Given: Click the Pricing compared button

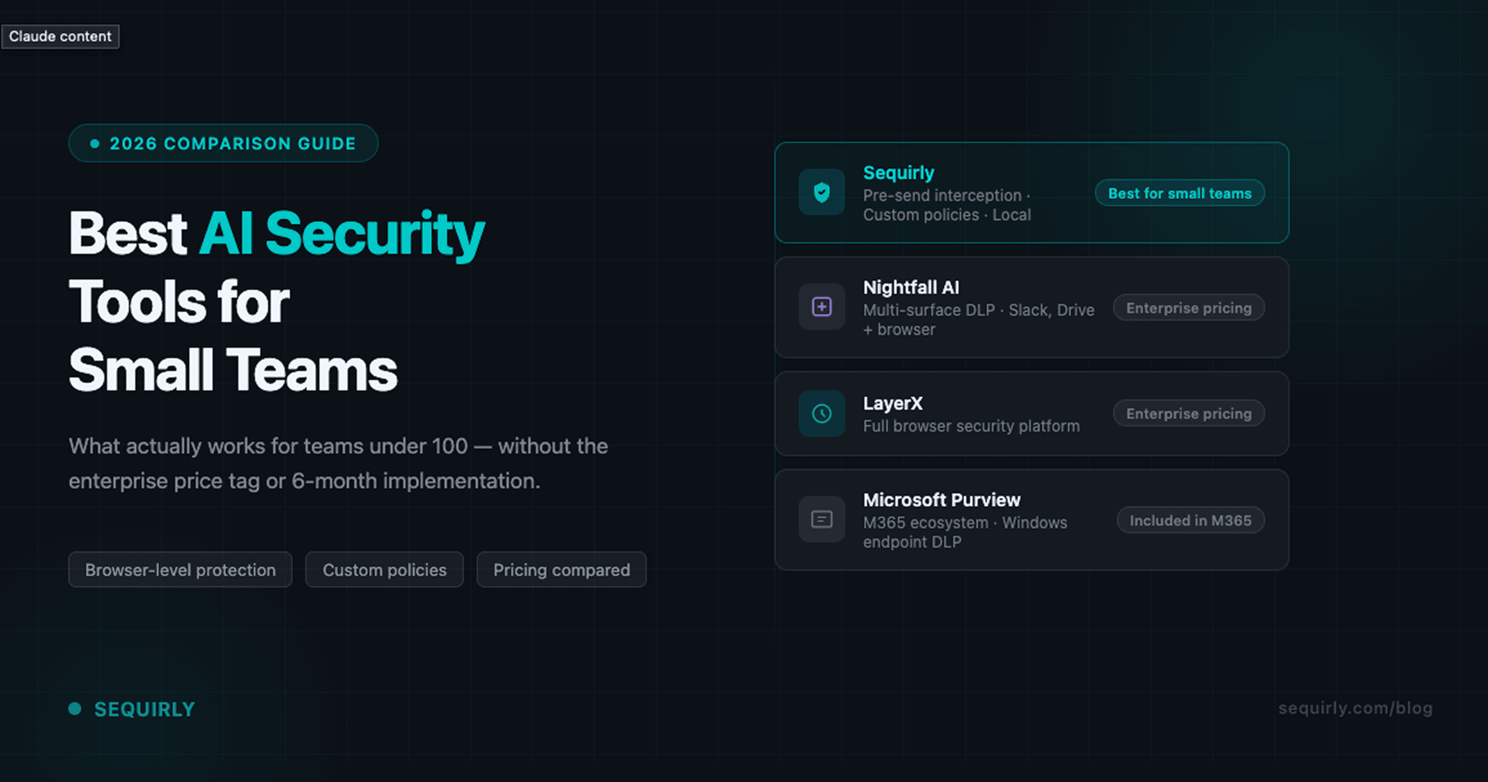Looking at the screenshot, I should (561, 569).
